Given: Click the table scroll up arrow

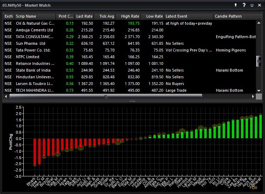Looking at the screenshot, I should (259, 23).
